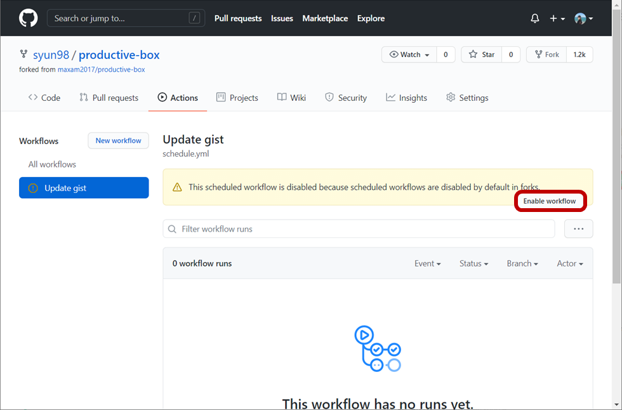
Task: Switch to the Projects tab
Action: [237, 98]
